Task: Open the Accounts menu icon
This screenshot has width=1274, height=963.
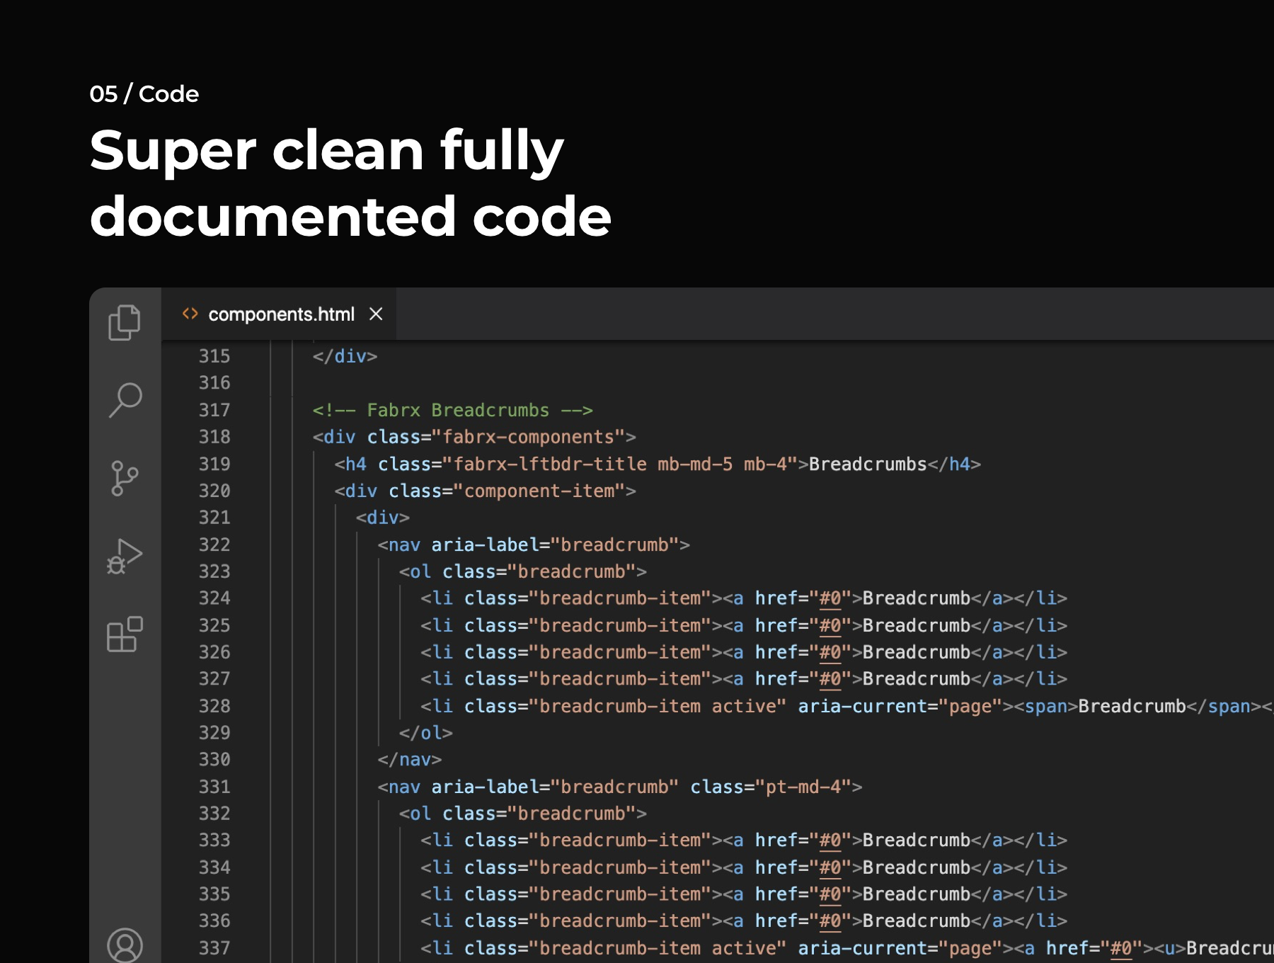Action: point(125,945)
